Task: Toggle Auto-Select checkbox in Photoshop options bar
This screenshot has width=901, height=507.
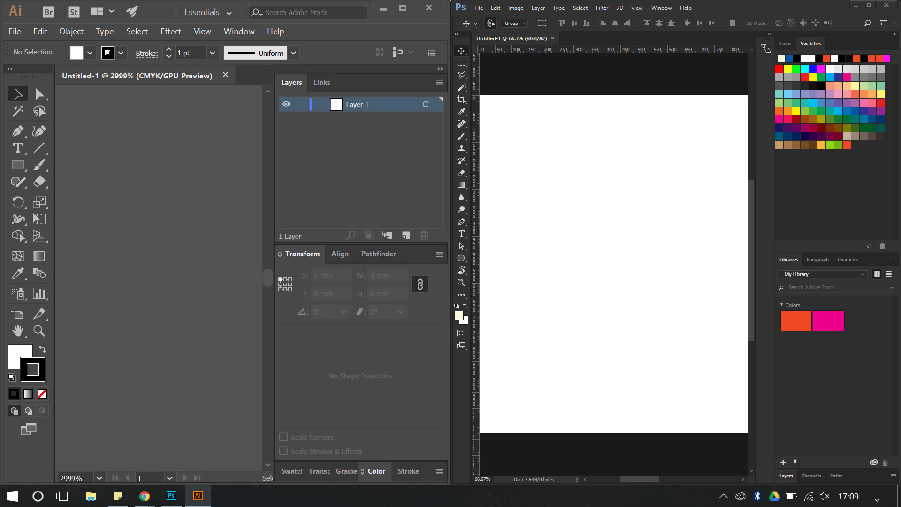Action: 491,23
